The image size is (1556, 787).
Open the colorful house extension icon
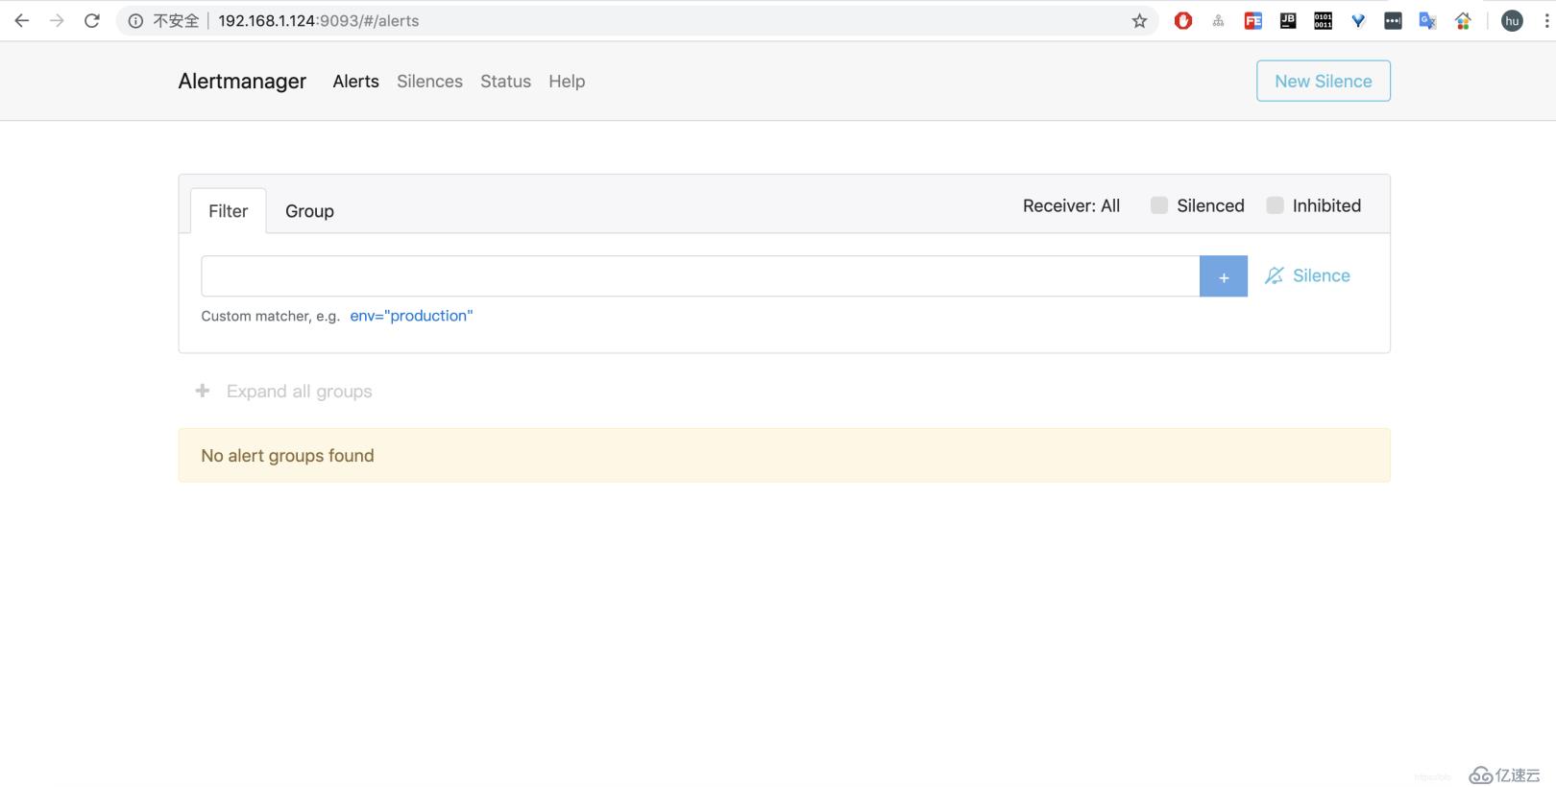pos(1463,20)
